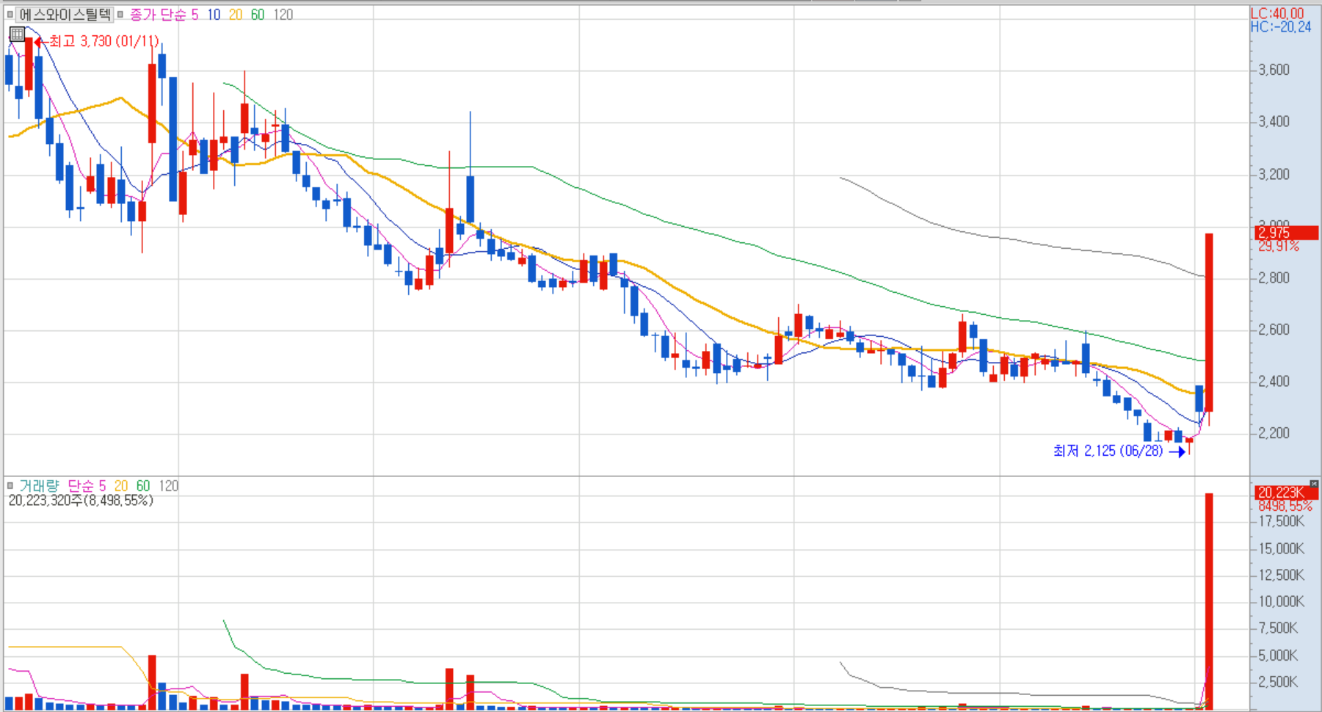Click the 3,200 price axis label

click(x=1274, y=175)
